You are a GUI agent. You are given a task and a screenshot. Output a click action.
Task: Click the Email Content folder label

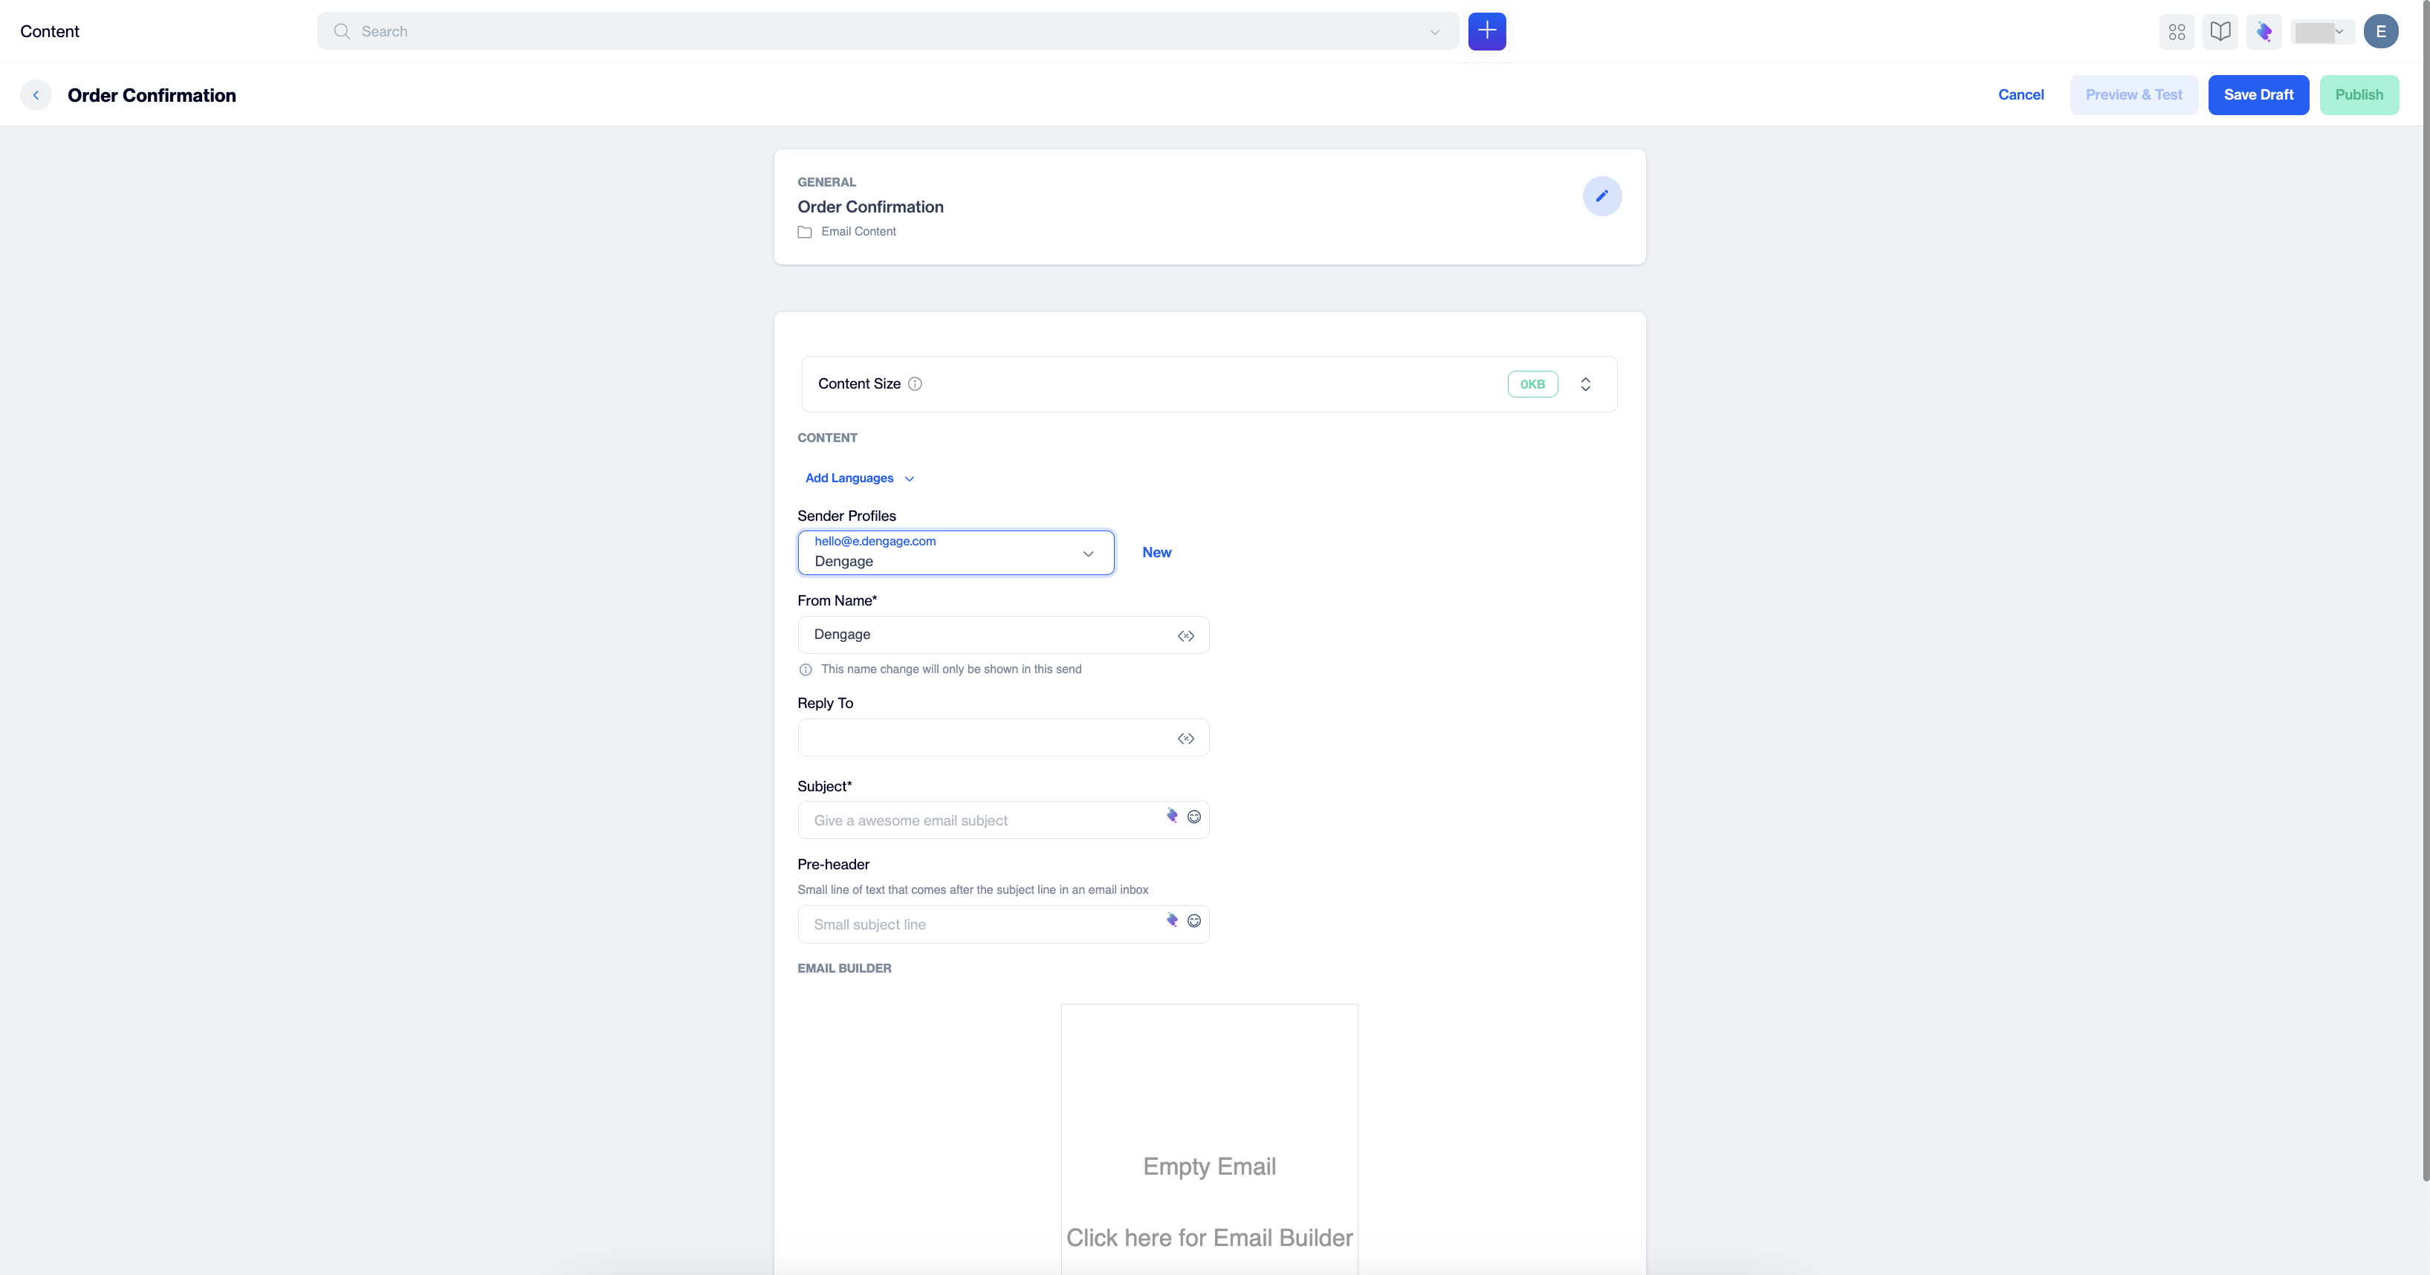click(x=858, y=231)
